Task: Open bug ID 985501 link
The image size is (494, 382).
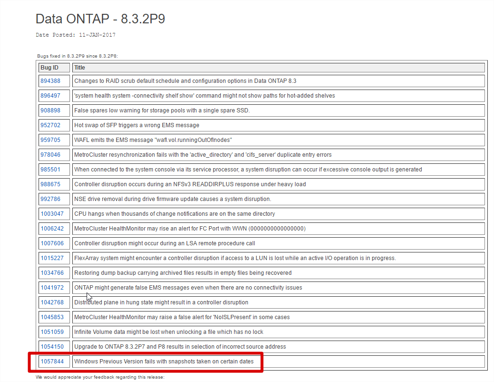Action: point(50,170)
